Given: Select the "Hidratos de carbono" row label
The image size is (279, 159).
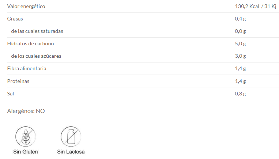Looking at the screenshot, I should pos(30,43).
